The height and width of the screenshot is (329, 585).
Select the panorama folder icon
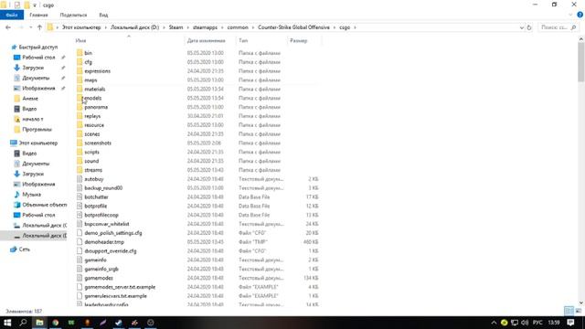pos(80,107)
